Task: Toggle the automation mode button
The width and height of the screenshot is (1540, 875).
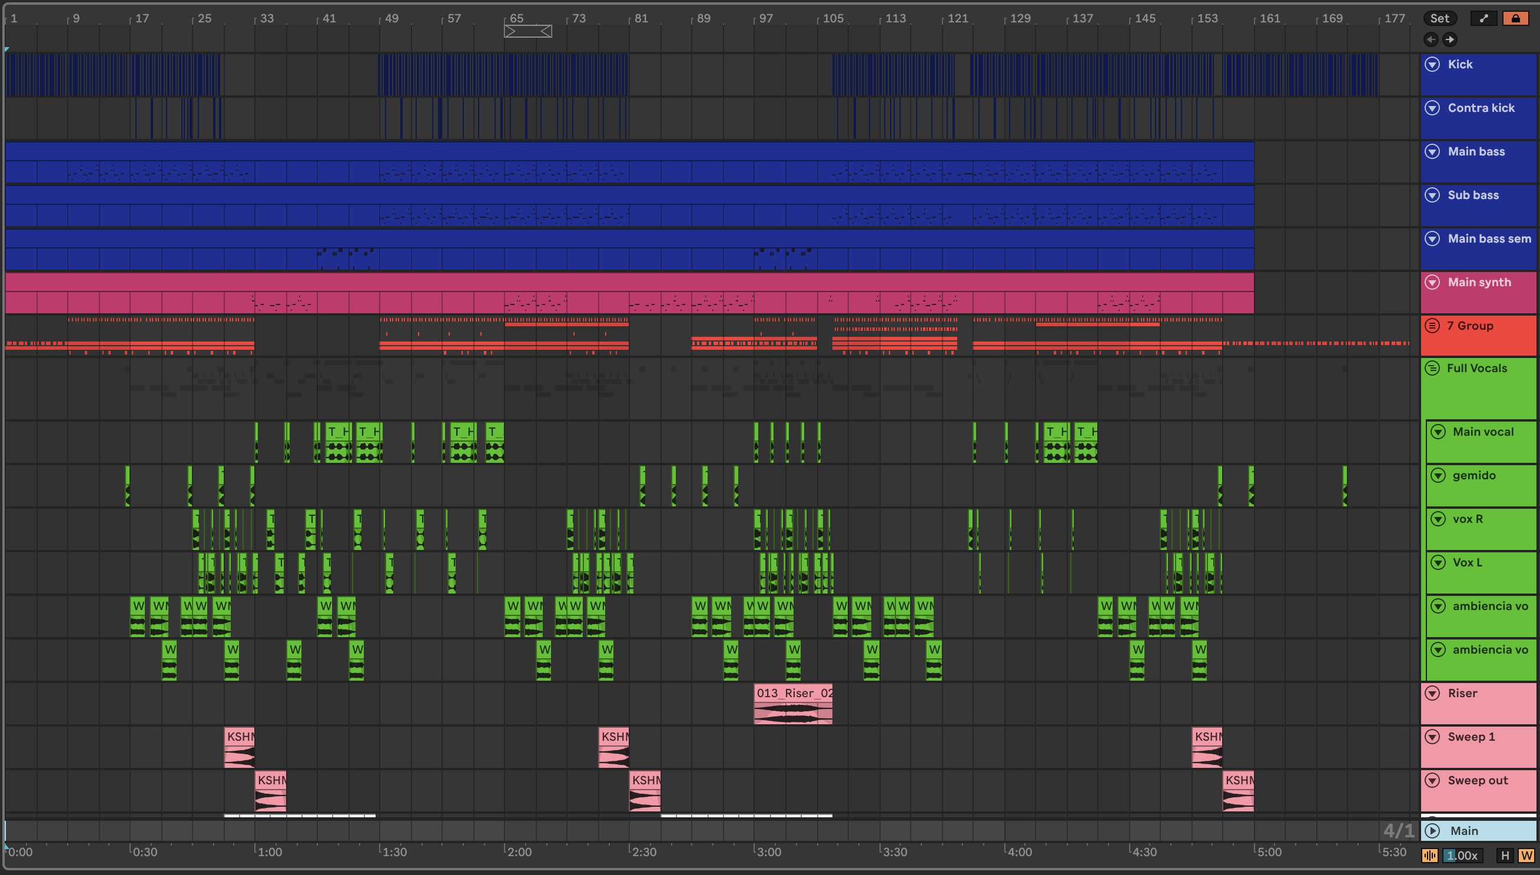Action: (1483, 18)
